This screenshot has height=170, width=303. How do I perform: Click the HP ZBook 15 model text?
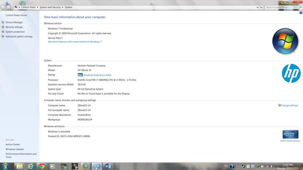pyautogui.click(x=84, y=70)
